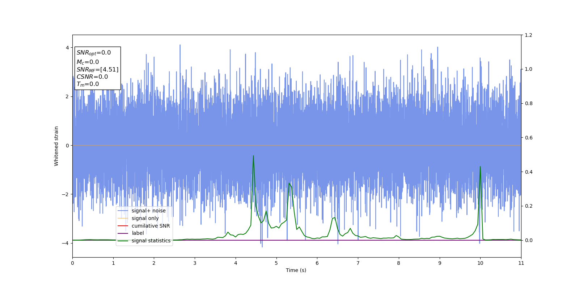Click the purple 'label' legend line

pos(123,233)
